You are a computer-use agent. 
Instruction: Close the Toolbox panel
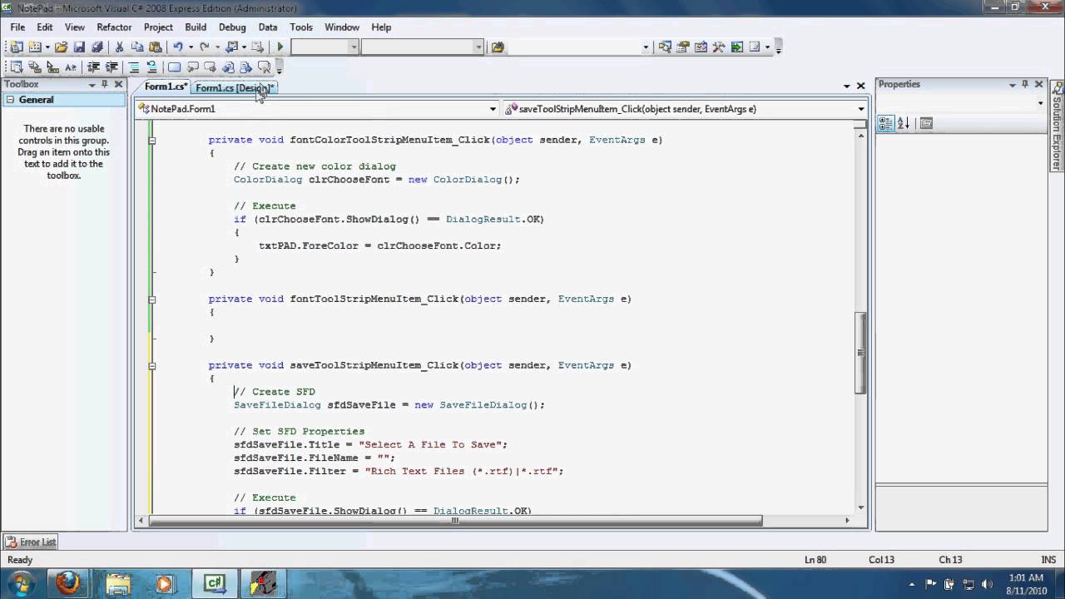pos(118,84)
